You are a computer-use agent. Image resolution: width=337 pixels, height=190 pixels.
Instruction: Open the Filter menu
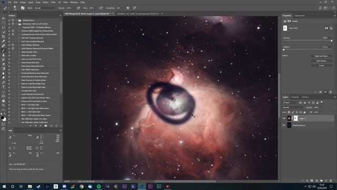click(53, 2)
